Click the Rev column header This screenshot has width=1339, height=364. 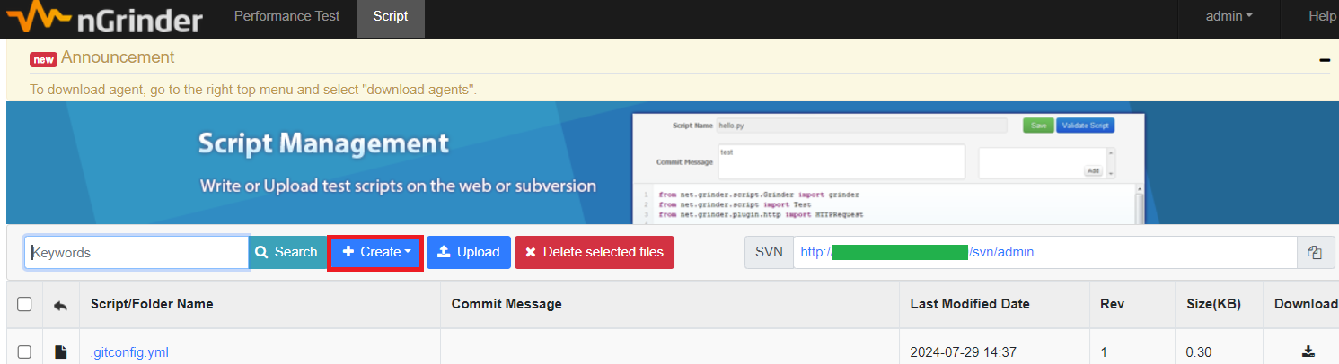coord(1112,304)
